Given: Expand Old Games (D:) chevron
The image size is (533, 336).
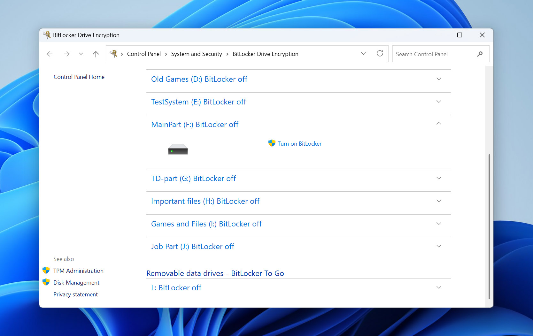Looking at the screenshot, I should pyautogui.click(x=439, y=79).
